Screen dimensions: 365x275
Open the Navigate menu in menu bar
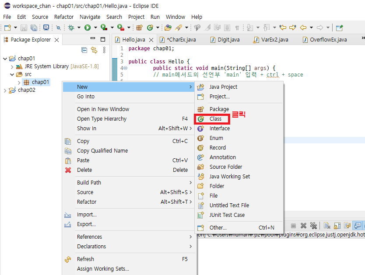tap(90, 17)
